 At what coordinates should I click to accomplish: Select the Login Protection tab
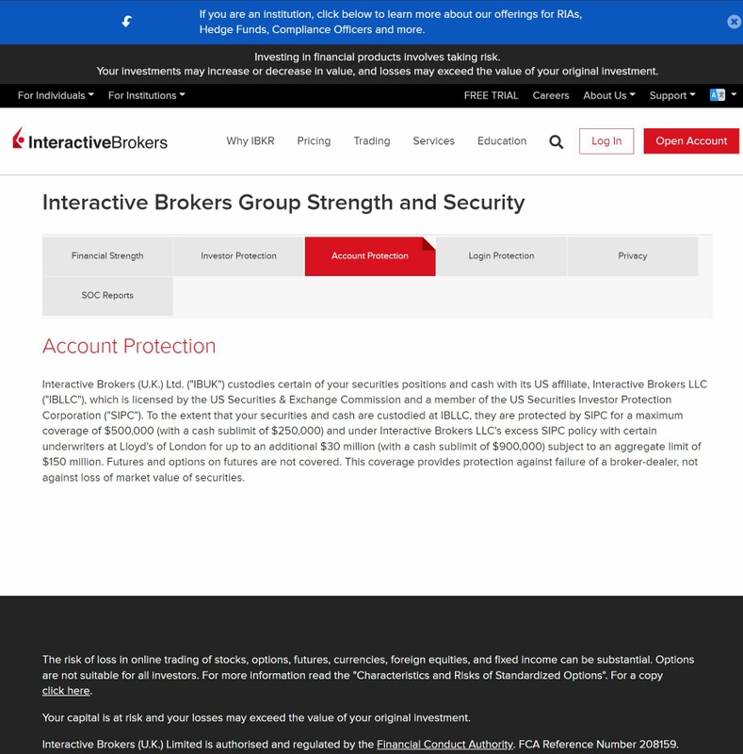coord(501,256)
